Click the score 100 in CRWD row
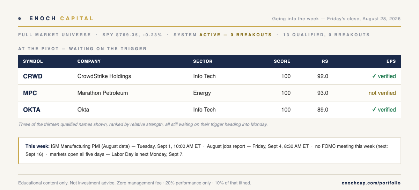The width and height of the screenshot is (419, 190). click(x=286, y=76)
